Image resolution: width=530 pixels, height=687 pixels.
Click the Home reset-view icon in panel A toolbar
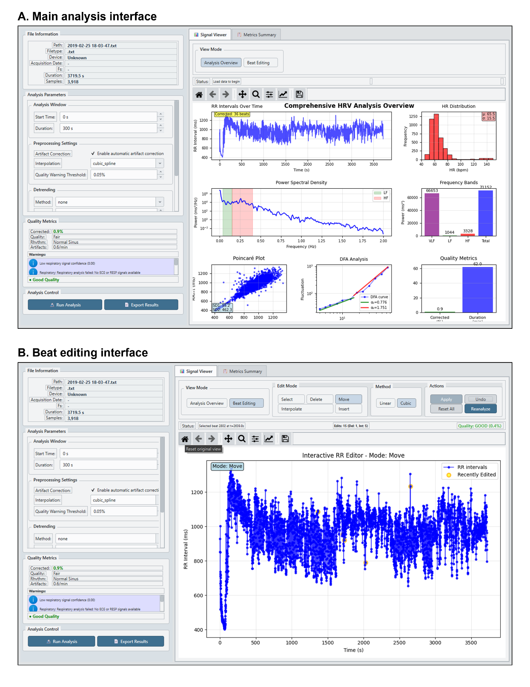(199, 95)
